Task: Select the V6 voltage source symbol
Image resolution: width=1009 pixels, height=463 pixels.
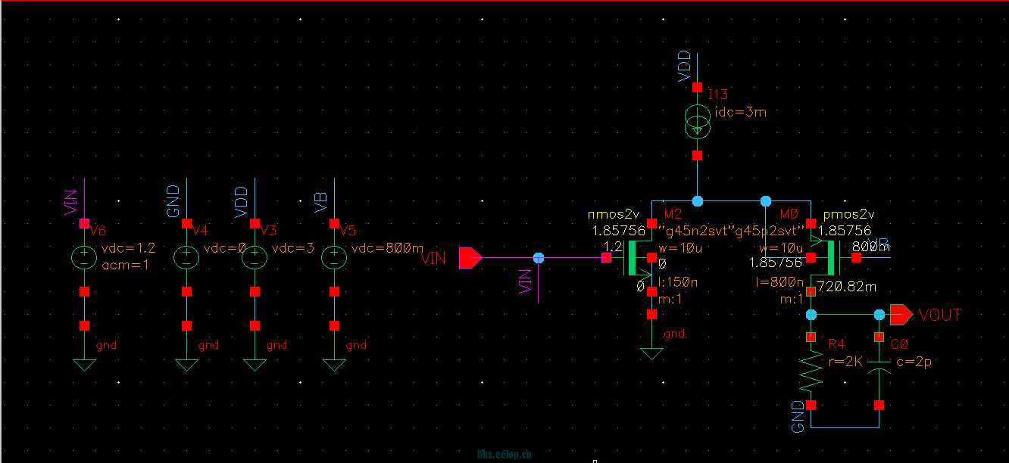Action: tap(84, 258)
